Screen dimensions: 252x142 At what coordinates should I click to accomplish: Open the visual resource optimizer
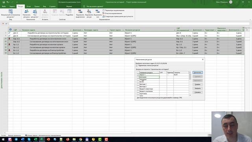(x=11, y=13)
